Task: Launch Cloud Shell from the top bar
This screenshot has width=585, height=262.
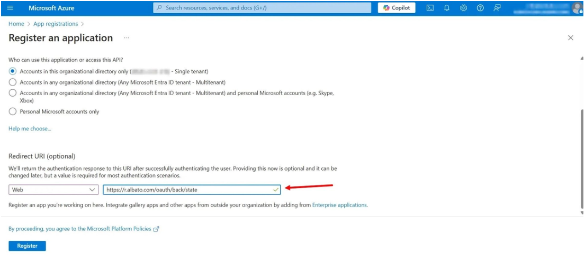Action: click(430, 8)
